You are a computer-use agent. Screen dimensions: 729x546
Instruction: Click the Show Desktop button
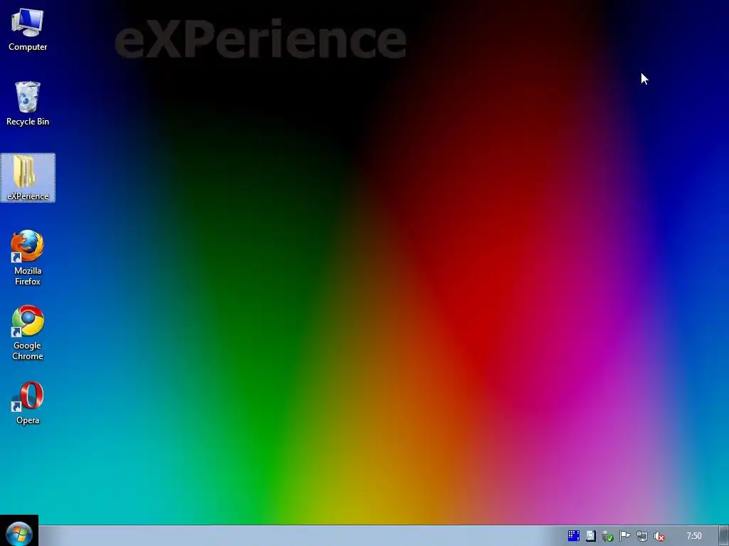[724, 536]
